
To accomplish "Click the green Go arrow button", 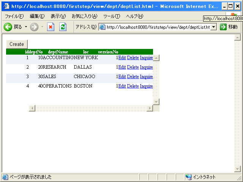I will point(223,27).
